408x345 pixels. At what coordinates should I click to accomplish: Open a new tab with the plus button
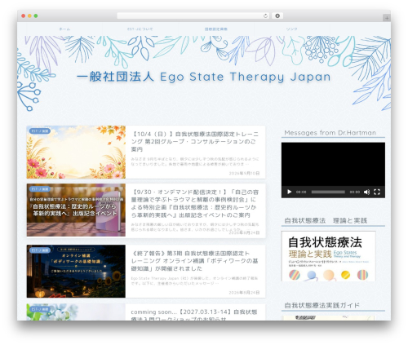point(387,18)
